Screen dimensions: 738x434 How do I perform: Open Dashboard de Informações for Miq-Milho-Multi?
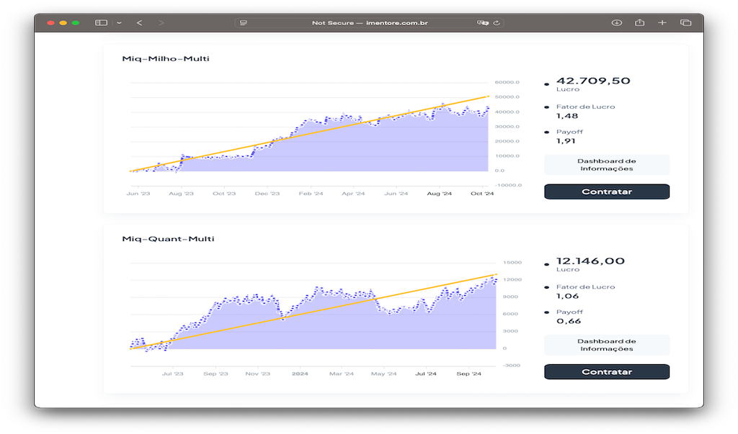pyautogui.click(x=607, y=165)
